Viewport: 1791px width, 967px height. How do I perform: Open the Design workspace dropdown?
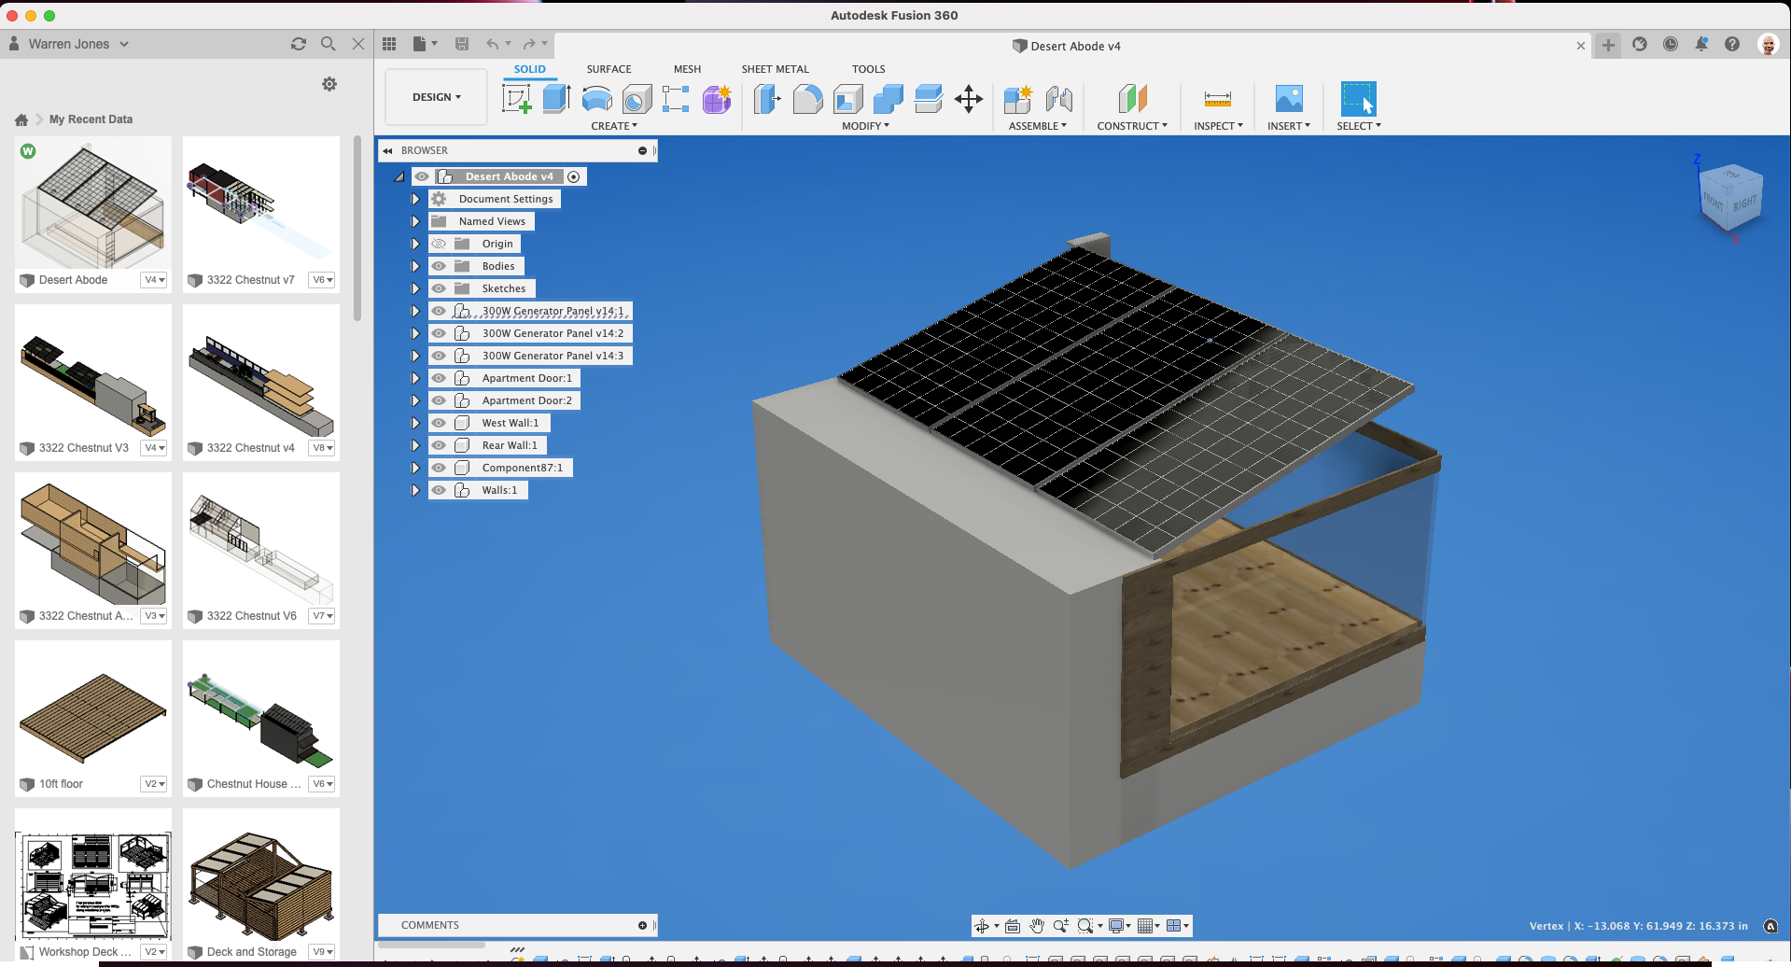pyautogui.click(x=436, y=97)
